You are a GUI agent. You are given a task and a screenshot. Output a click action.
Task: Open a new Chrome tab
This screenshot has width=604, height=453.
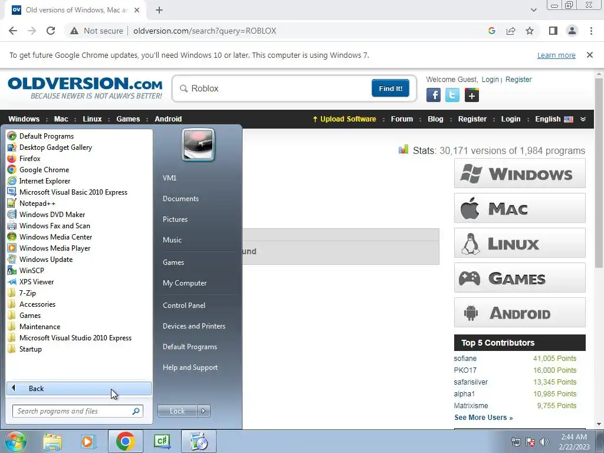tap(159, 10)
